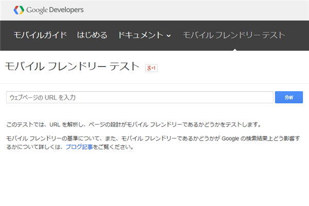The width and height of the screenshot is (309, 206).
Task: Click the paragraph line モバイル フレンドリーの基準について
Action: point(153,139)
